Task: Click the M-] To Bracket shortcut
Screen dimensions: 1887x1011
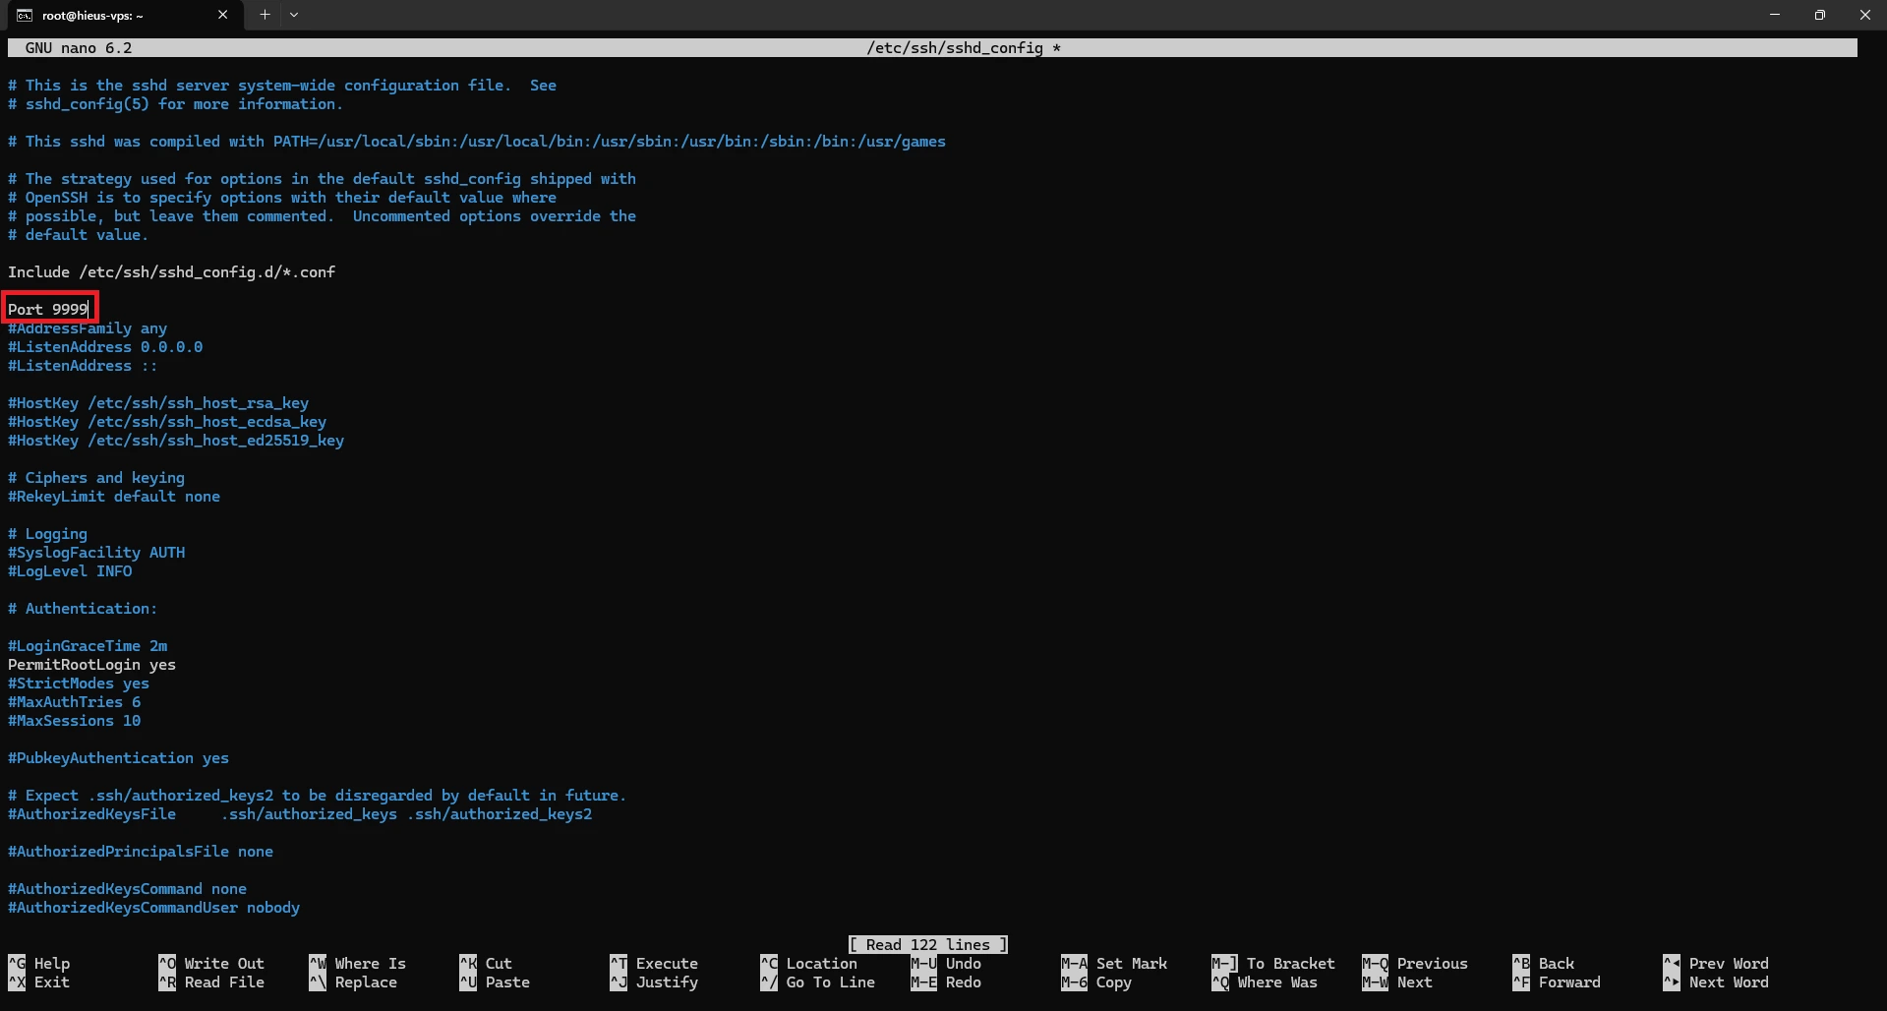Action: coord(1273,964)
